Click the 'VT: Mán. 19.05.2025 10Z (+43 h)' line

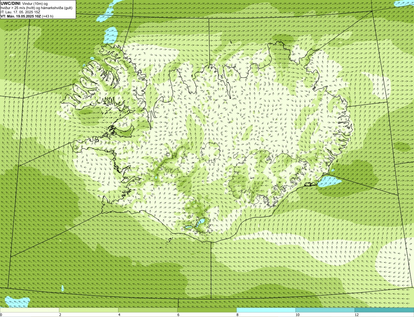click(27, 16)
